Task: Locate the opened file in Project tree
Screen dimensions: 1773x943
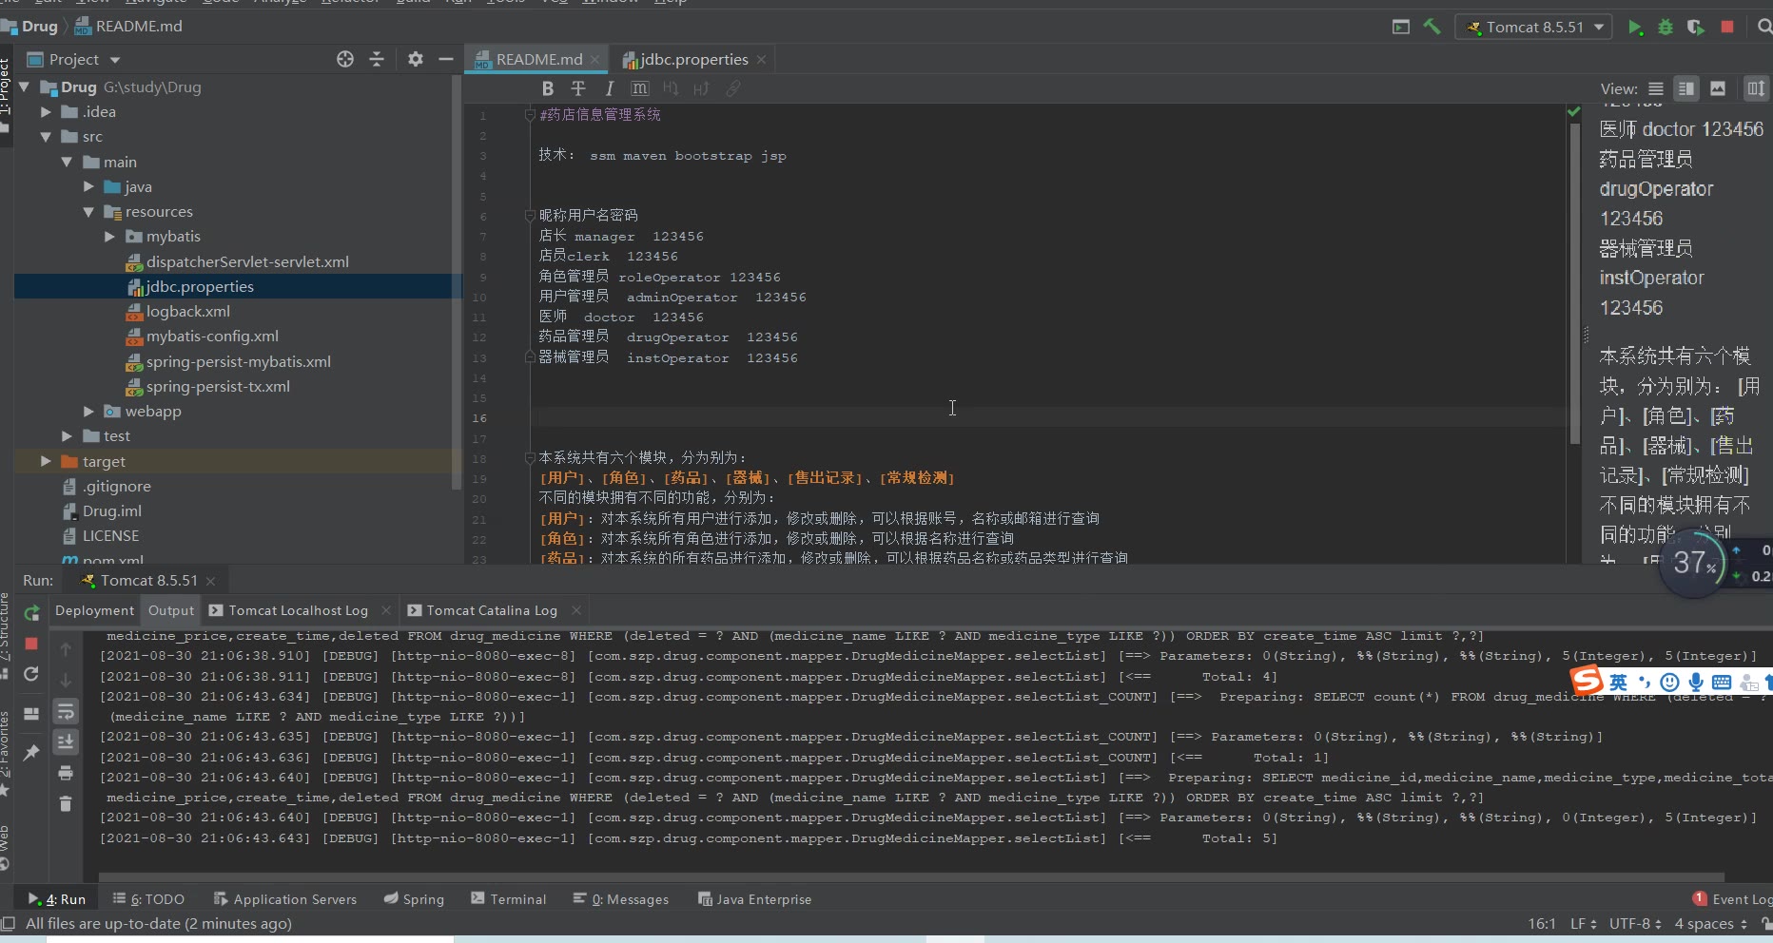Action: click(345, 59)
